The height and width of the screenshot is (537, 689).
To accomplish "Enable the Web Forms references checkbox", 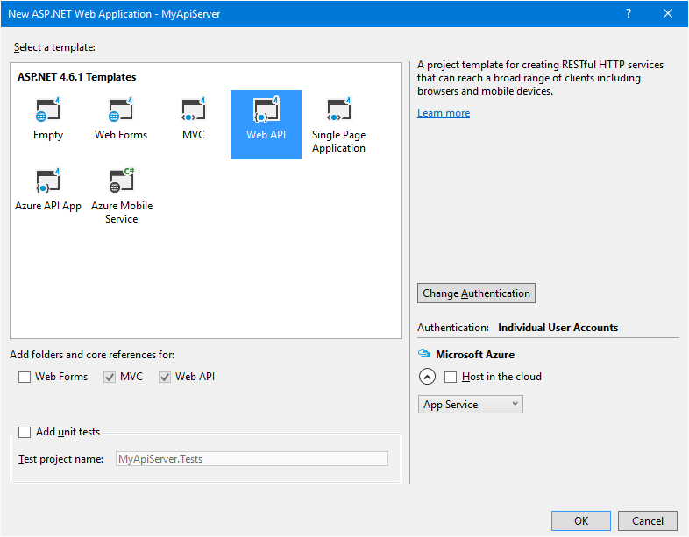I will pos(25,378).
